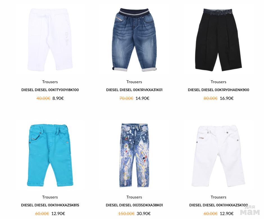The height and width of the screenshot is (219, 264).
Task: Click the 30.90€ sale price
Action: [x=144, y=214]
